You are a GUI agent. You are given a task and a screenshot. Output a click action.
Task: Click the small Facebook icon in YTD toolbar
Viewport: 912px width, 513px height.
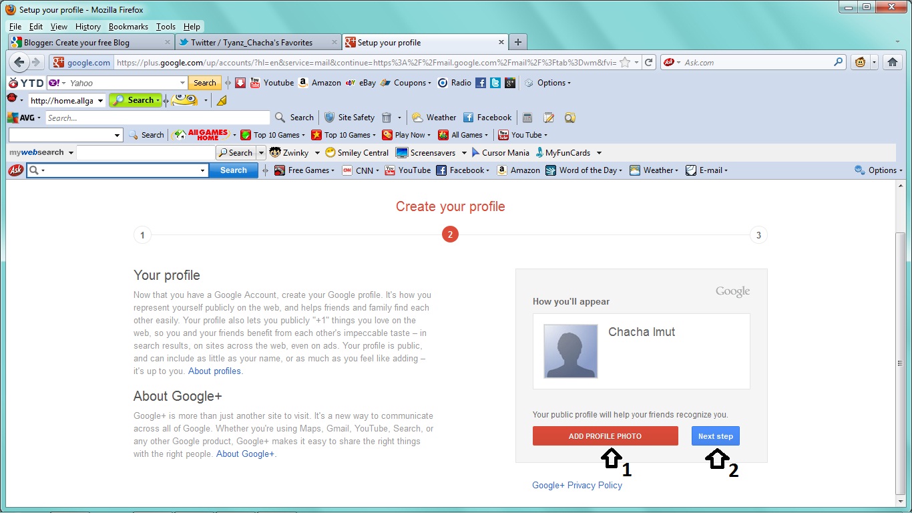pos(481,83)
